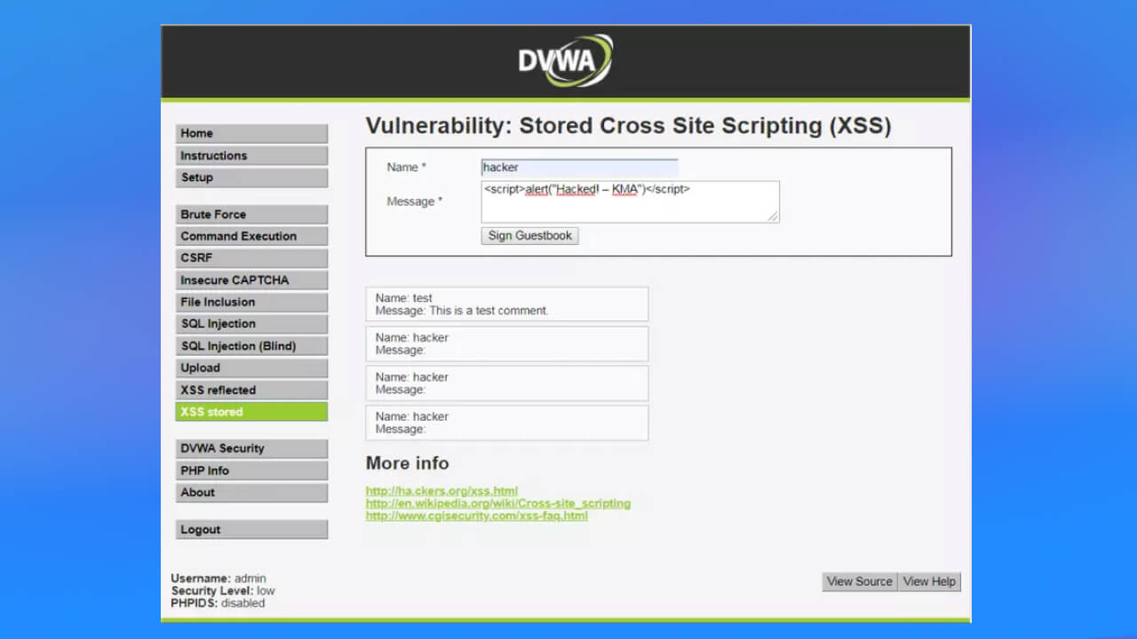Open the Setup page
Screen dimensions: 1137x639
[251, 177]
